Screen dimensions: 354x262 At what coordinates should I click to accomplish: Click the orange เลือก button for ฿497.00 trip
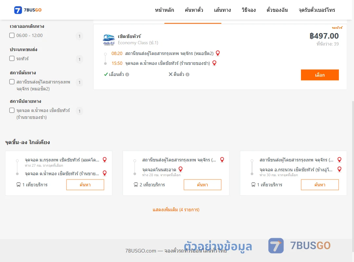point(320,75)
